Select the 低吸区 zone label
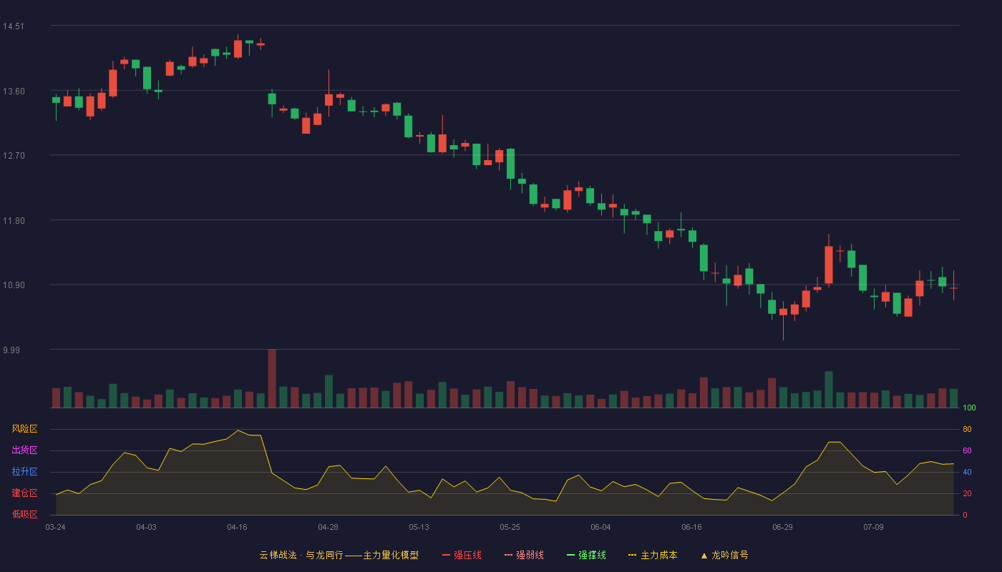The height and width of the screenshot is (572, 1002). pyautogui.click(x=24, y=514)
